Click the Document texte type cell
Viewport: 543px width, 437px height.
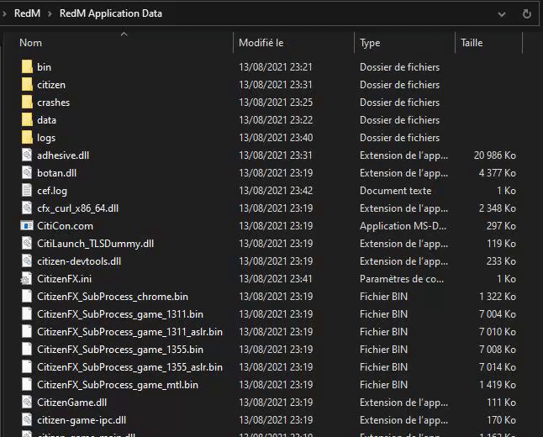point(395,191)
